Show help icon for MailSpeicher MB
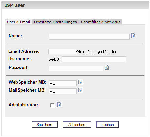 point(80,90)
